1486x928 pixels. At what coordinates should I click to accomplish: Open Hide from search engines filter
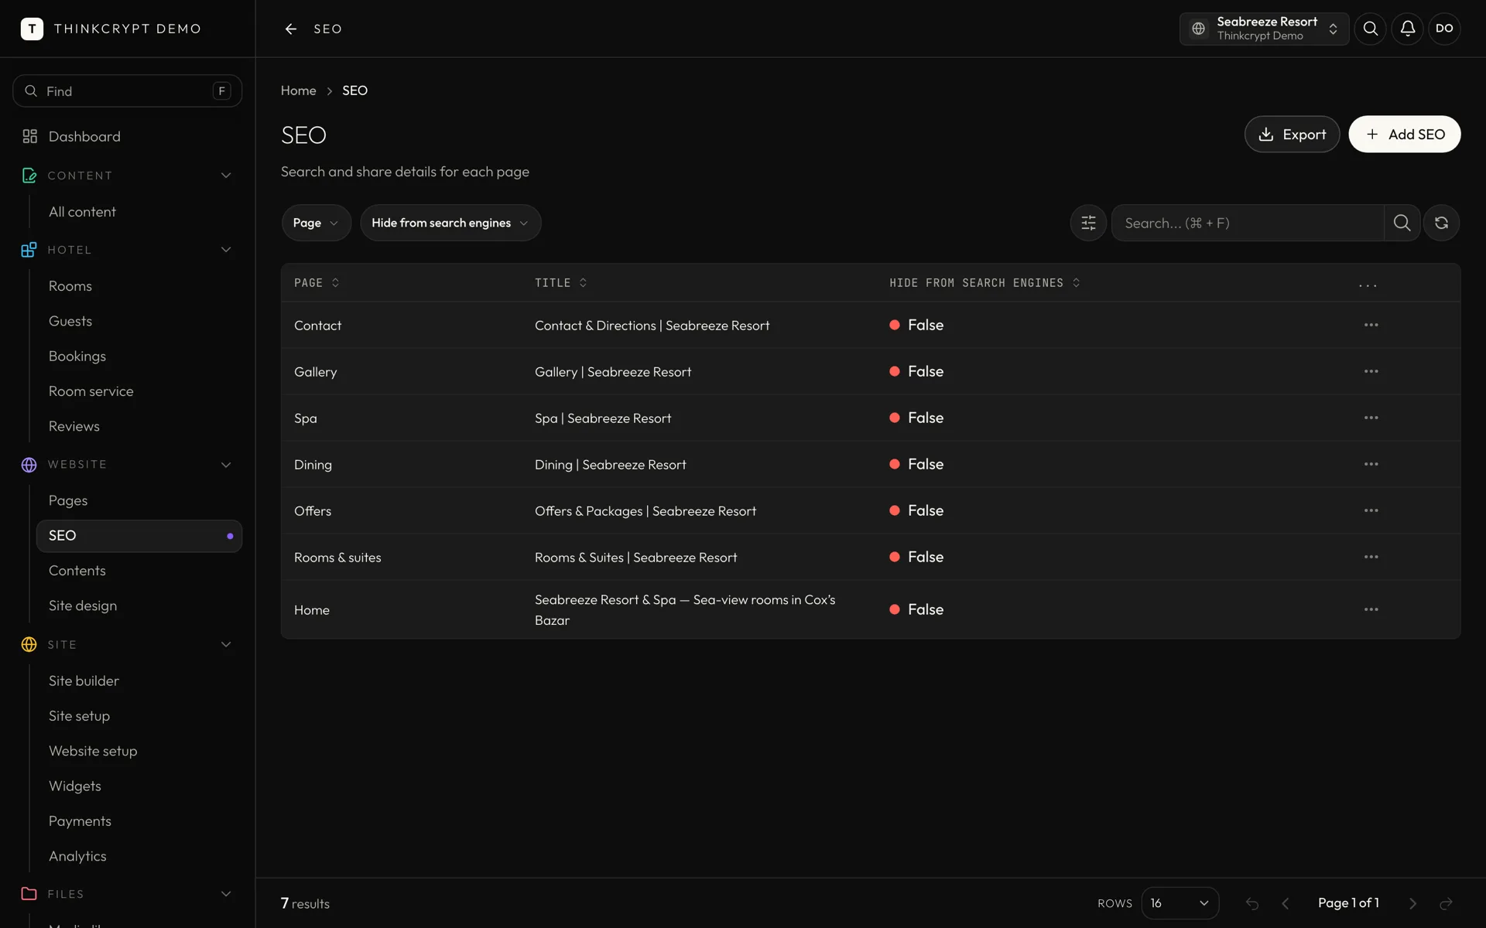[450, 223]
